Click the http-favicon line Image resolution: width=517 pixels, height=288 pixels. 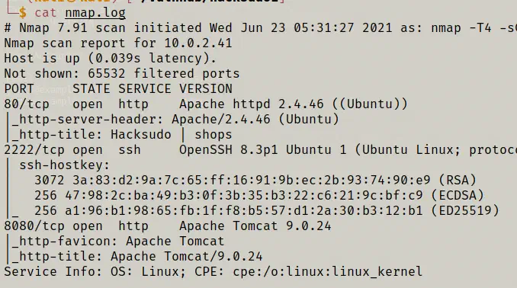117,242
